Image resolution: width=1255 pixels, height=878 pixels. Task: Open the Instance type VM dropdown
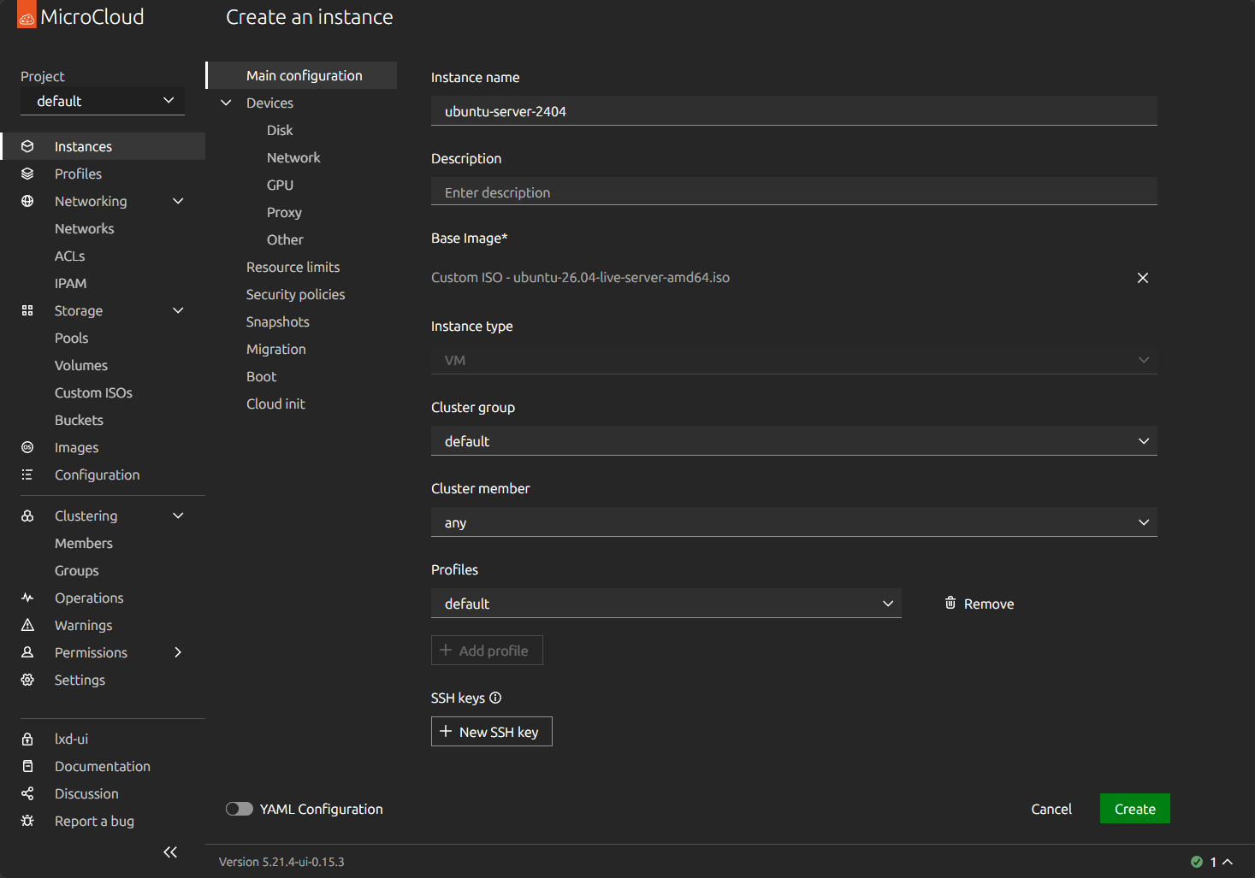point(794,360)
